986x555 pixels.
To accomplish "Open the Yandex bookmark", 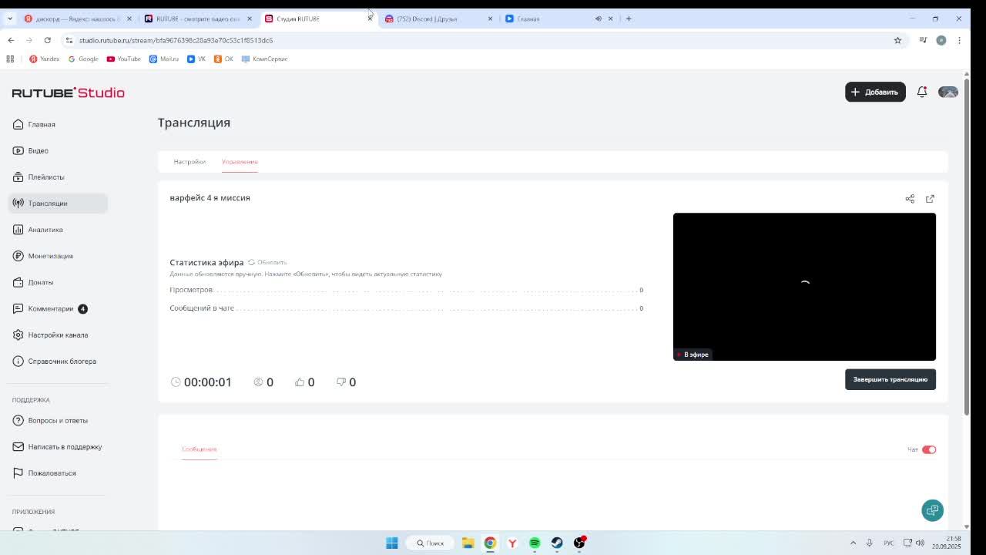I will (x=44, y=59).
